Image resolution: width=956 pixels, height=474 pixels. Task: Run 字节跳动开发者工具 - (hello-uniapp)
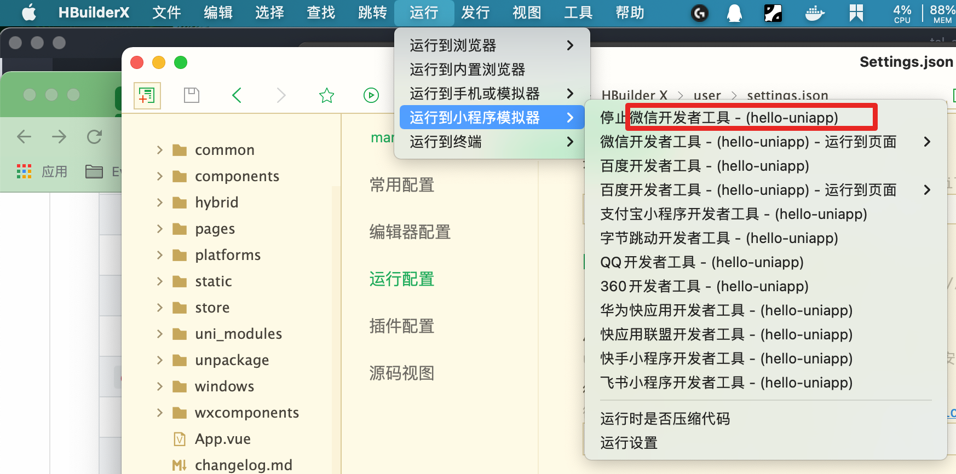click(x=765, y=238)
